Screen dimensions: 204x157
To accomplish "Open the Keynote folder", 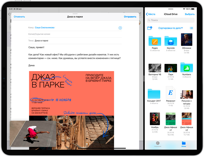I will pos(170,41).
